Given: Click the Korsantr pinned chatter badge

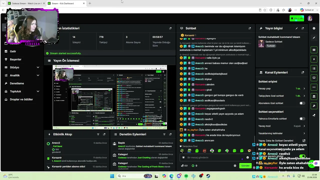Looking at the screenshot, I should (x=188, y=35).
